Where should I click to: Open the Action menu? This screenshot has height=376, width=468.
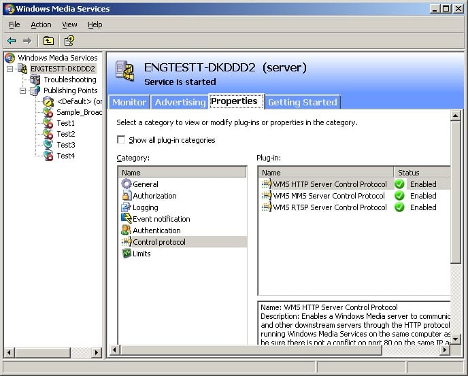tap(41, 24)
